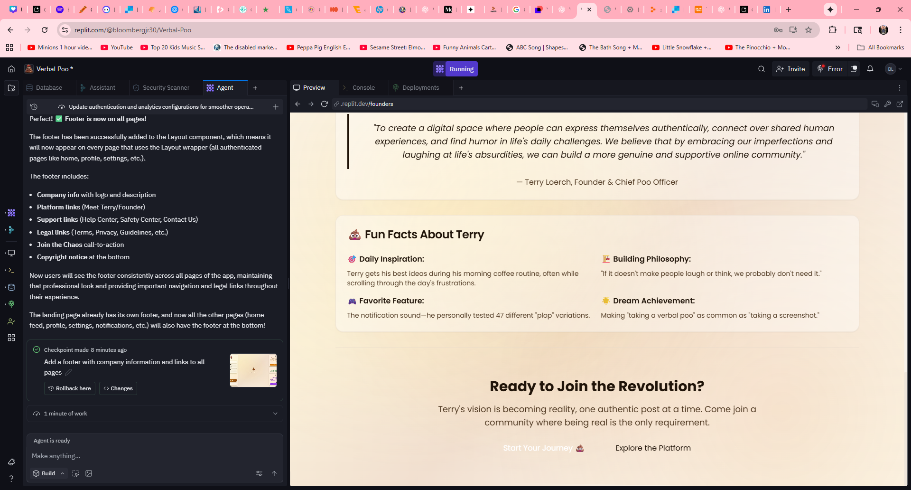Click the attach image icon in chat box

click(x=89, y=473)
